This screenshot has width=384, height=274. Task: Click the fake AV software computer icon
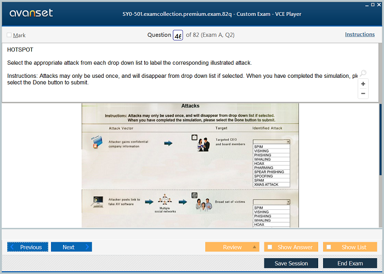click(x=98, y=202)
